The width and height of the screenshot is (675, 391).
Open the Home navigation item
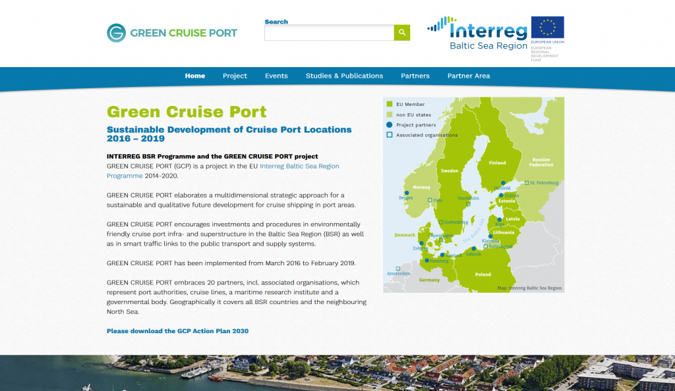195,76
